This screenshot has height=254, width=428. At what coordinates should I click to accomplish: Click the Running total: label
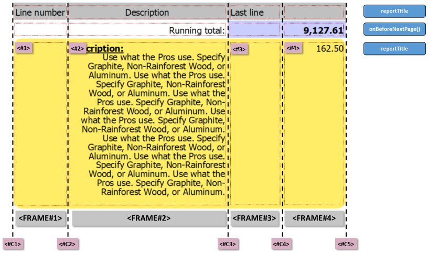197,30
